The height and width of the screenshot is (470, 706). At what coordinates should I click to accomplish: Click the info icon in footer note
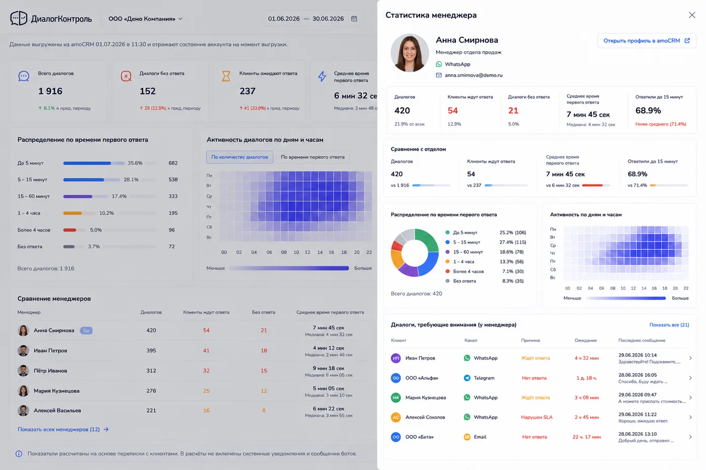[19, 454]
